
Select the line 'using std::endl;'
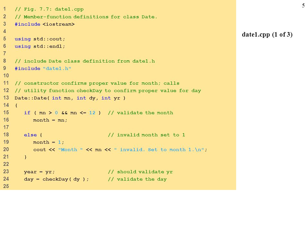click(x=40, y=46)
